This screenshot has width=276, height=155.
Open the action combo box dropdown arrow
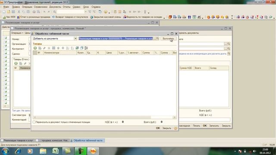[75, 38]
